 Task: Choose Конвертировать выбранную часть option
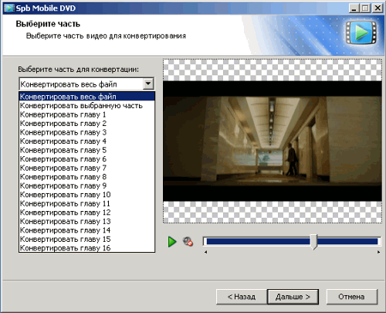click(87, 106)
